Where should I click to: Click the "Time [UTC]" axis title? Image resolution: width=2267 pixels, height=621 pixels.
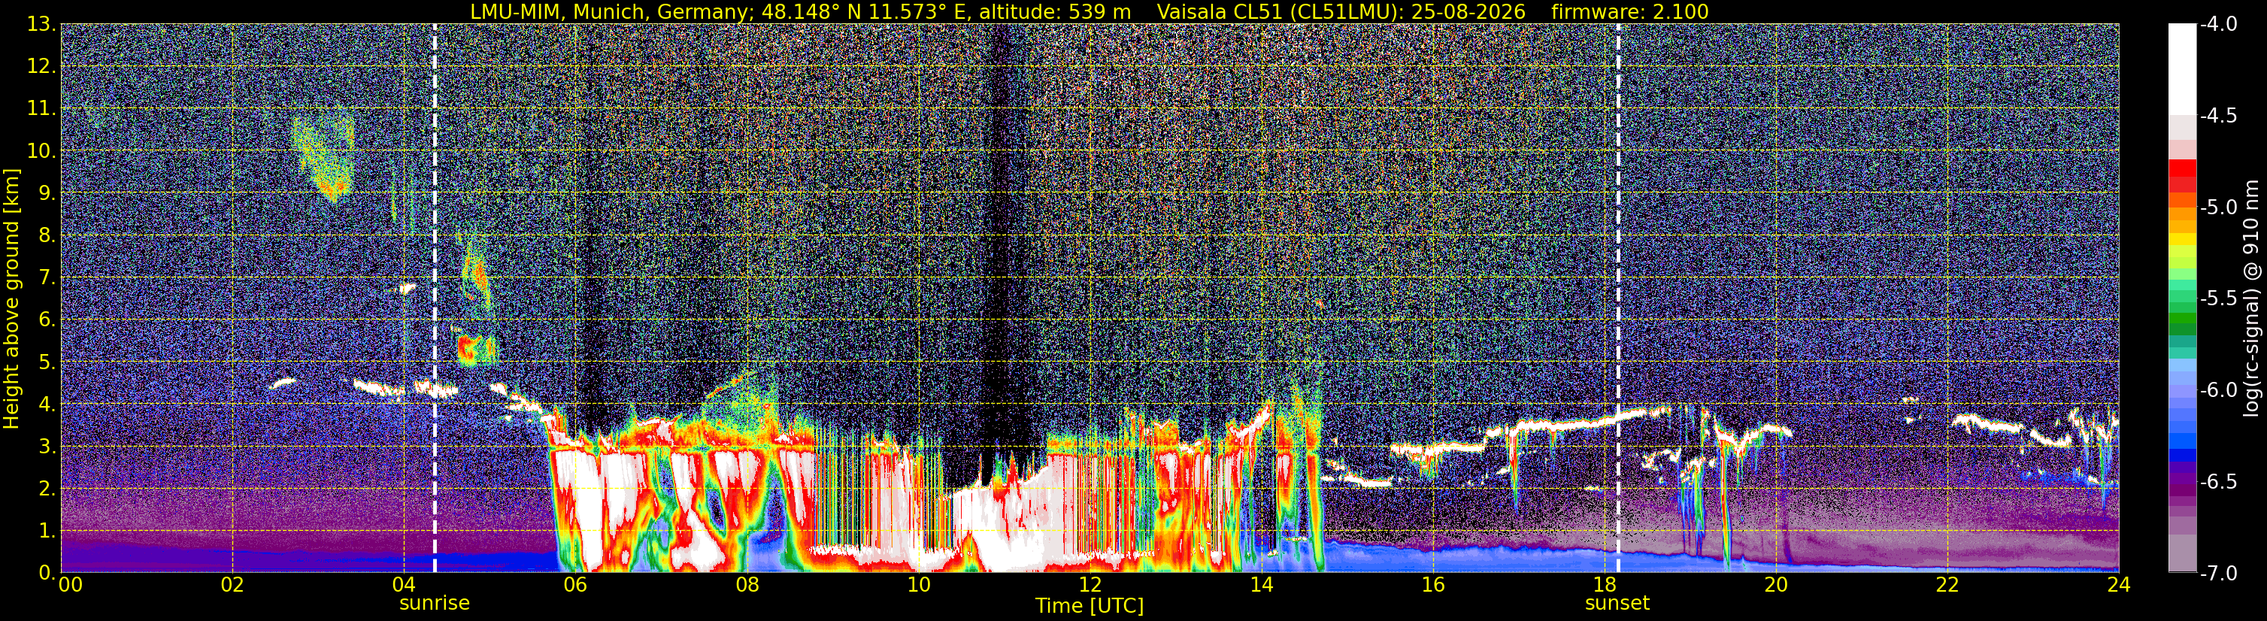(x=1090, y=606)
